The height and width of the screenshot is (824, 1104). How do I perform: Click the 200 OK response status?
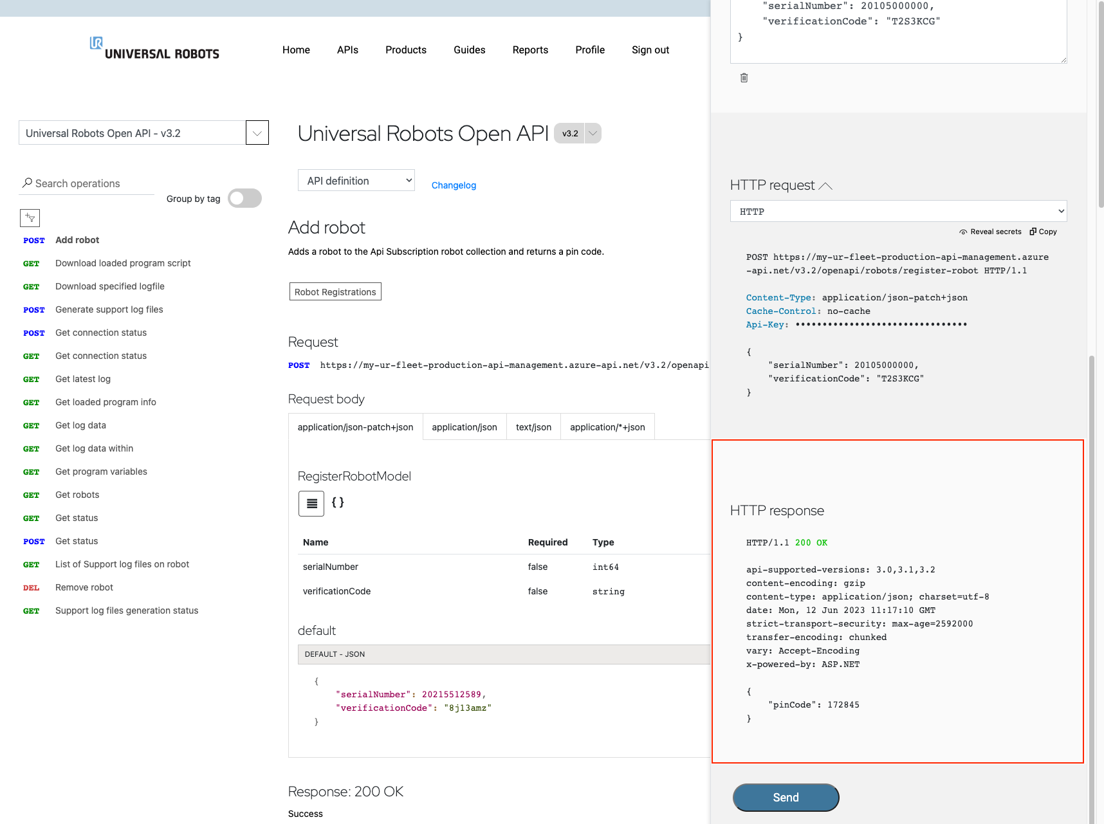[x=811, y=543]
